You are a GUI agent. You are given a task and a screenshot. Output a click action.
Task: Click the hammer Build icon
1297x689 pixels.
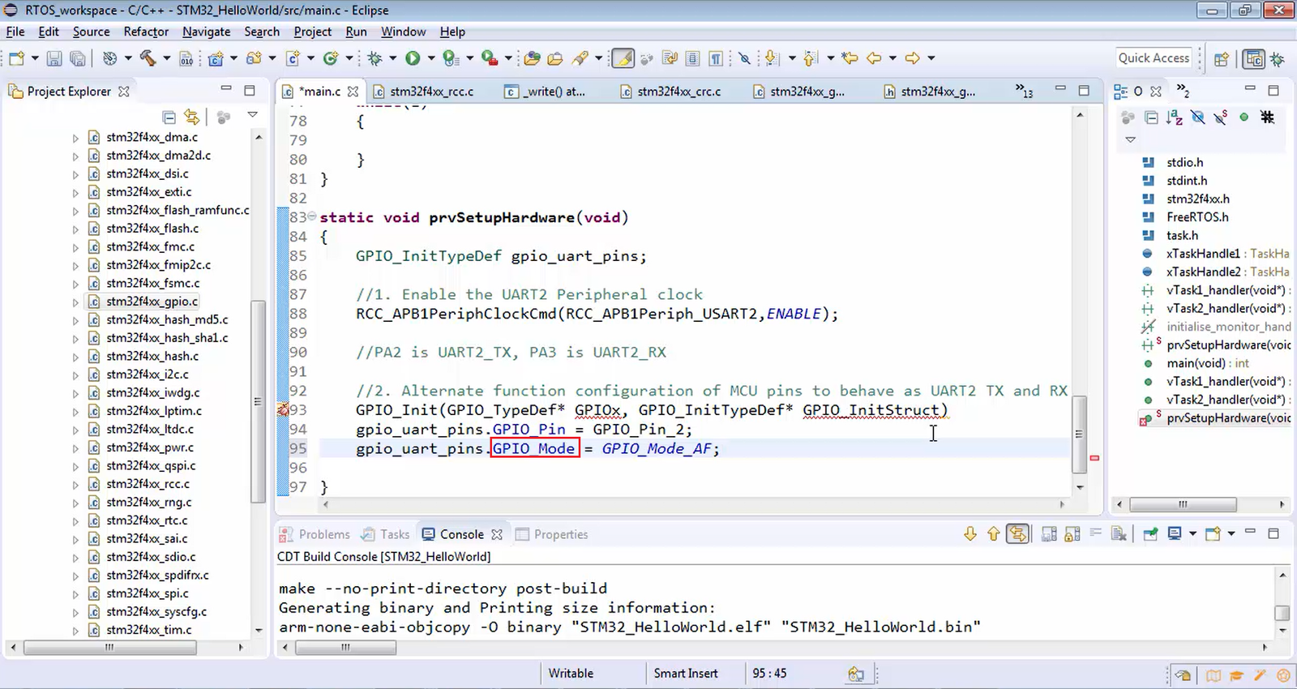click(x=148, y=58)
